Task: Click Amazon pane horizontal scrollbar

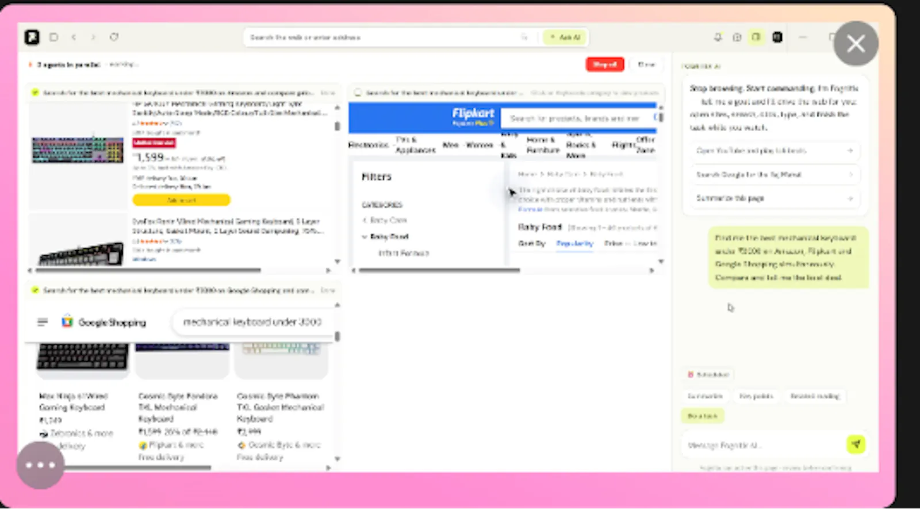Action: 148,270
